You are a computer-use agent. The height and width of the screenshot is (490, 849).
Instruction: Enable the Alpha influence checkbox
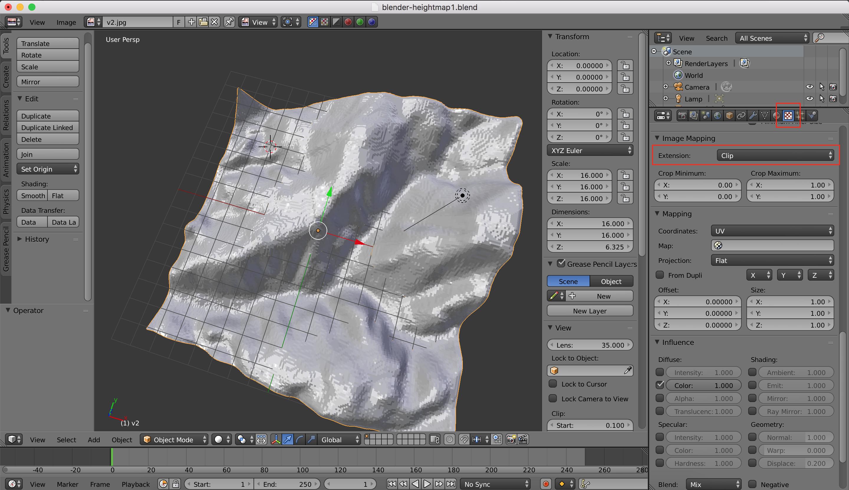(659, 398)
